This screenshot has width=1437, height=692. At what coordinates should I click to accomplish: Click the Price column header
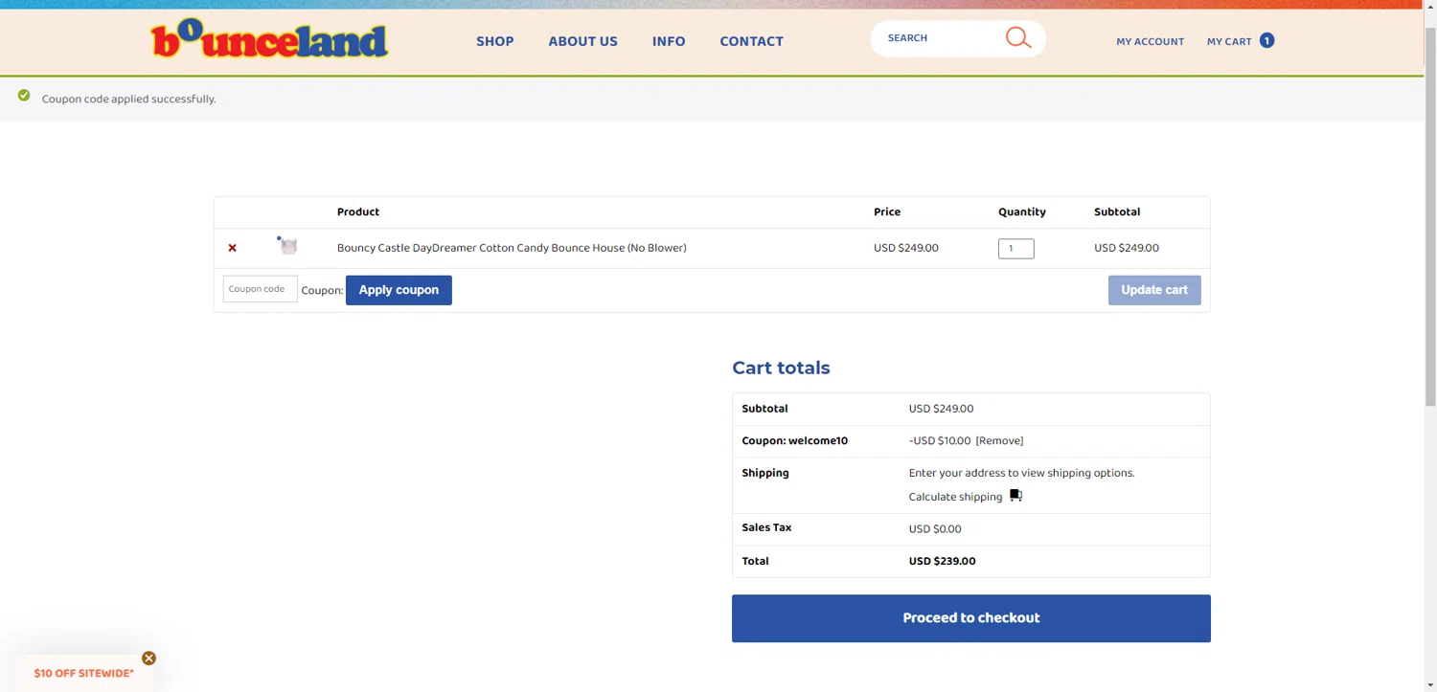click(x=887, y=212)
